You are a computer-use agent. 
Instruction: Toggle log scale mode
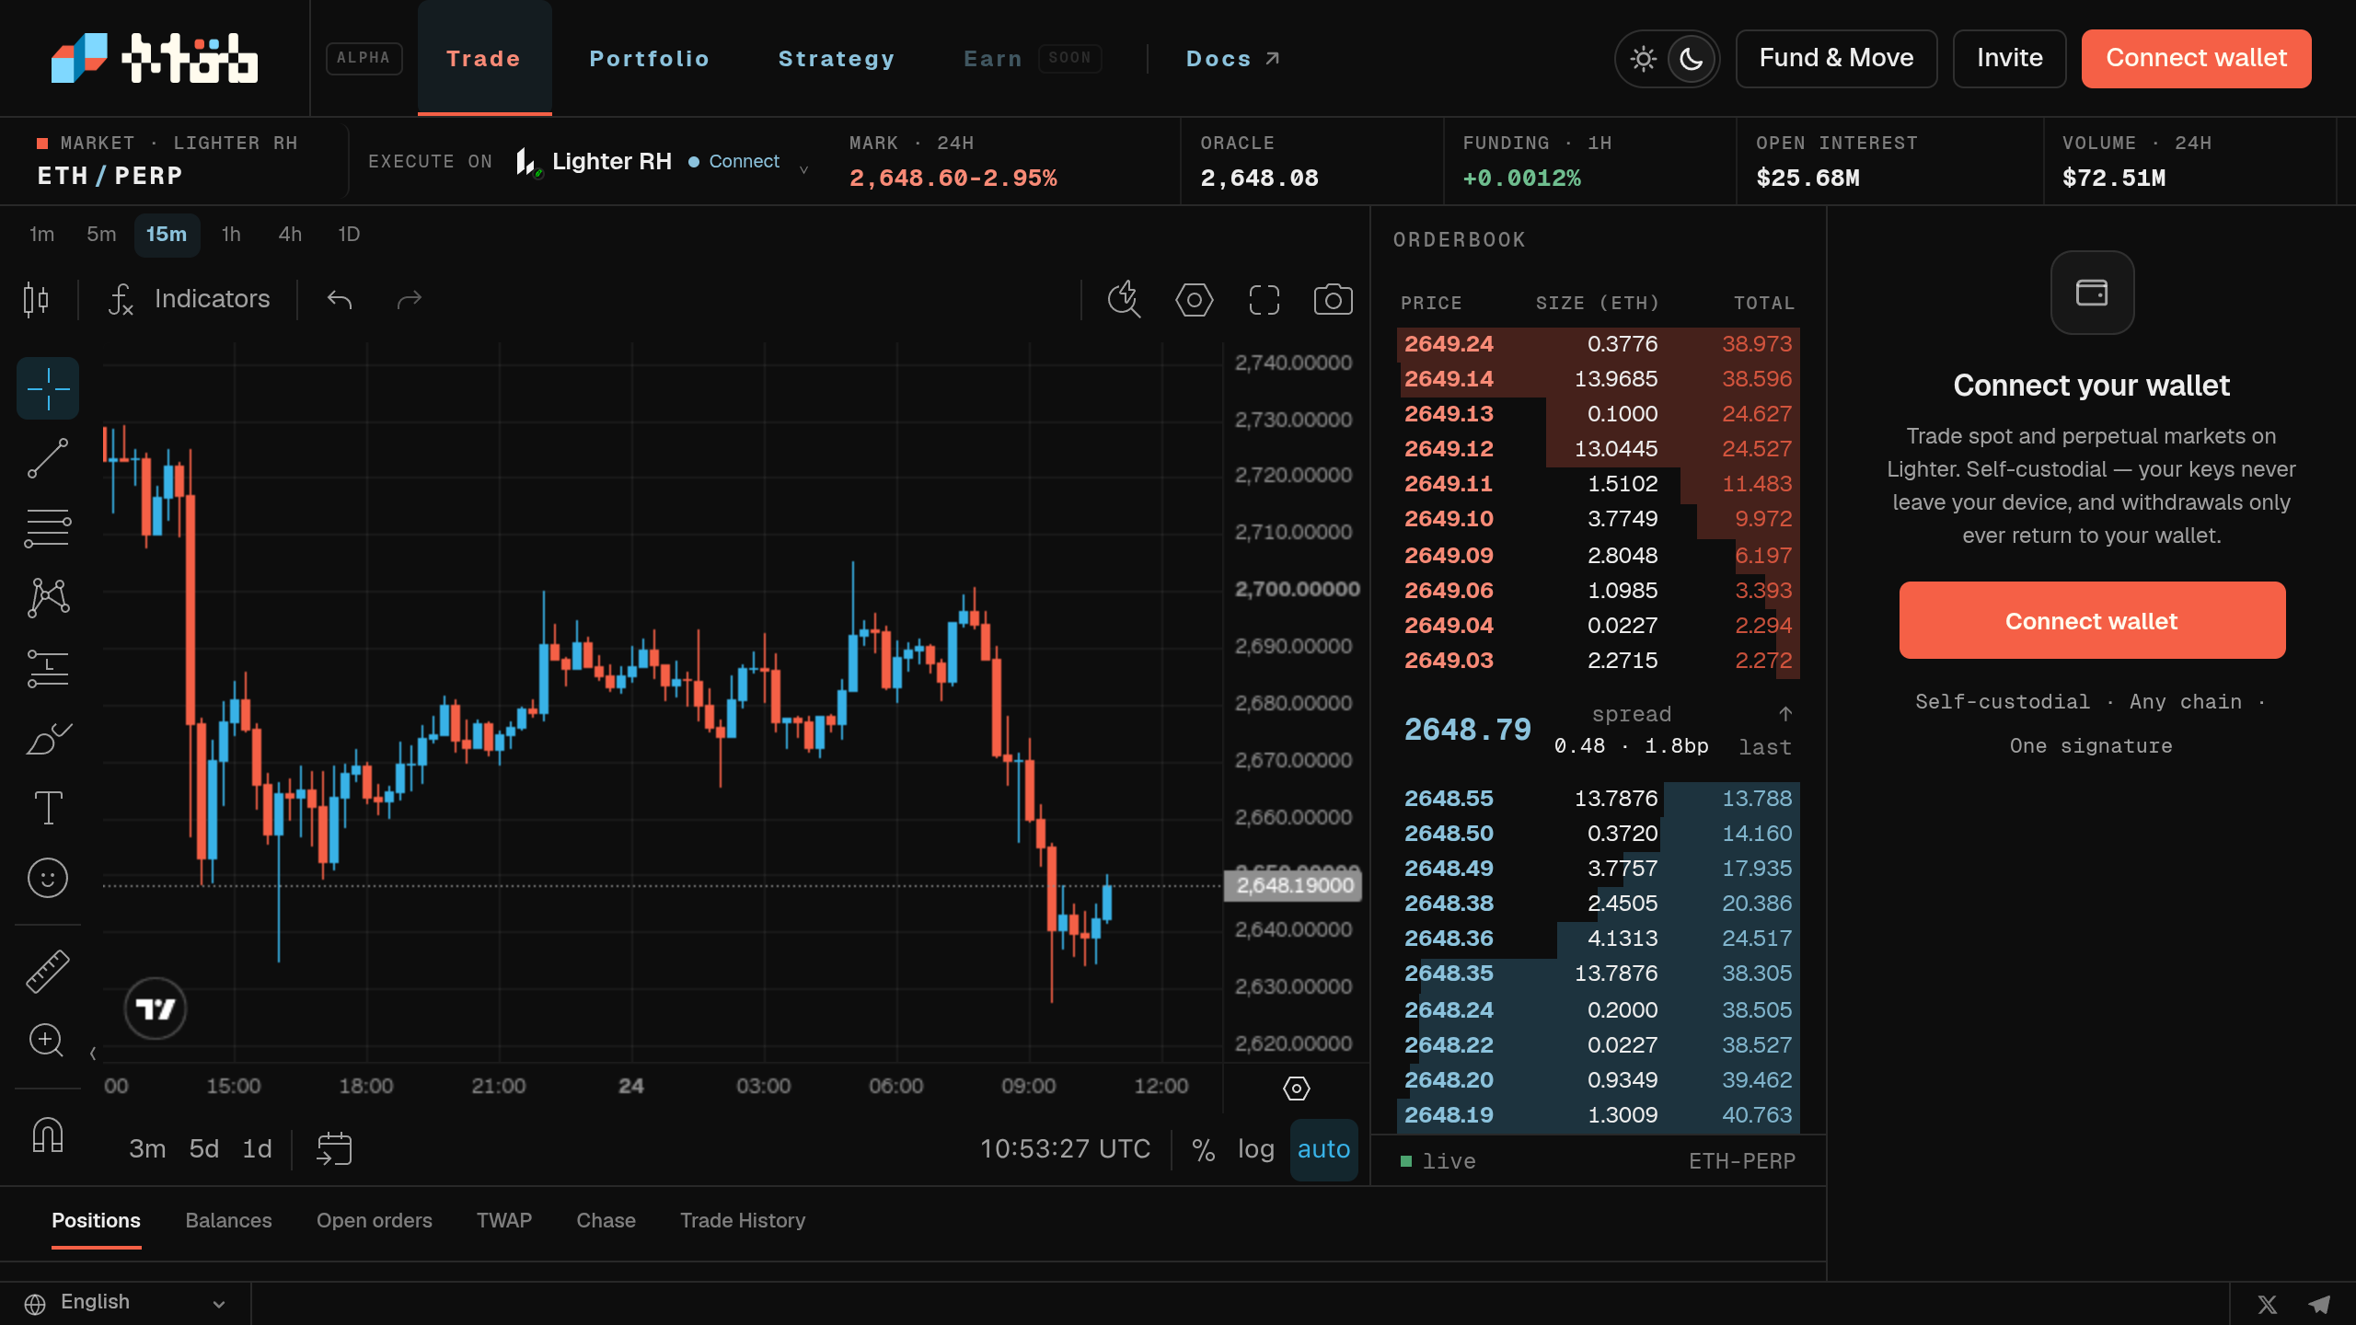click(x=1255, y=1149)
